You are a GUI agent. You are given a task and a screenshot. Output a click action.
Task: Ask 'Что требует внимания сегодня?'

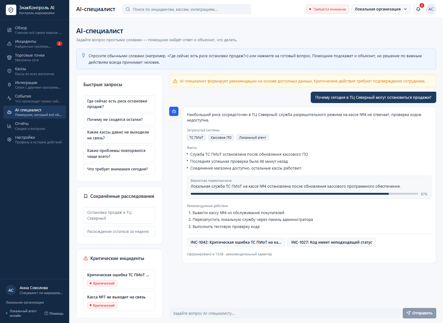point(119,169)
